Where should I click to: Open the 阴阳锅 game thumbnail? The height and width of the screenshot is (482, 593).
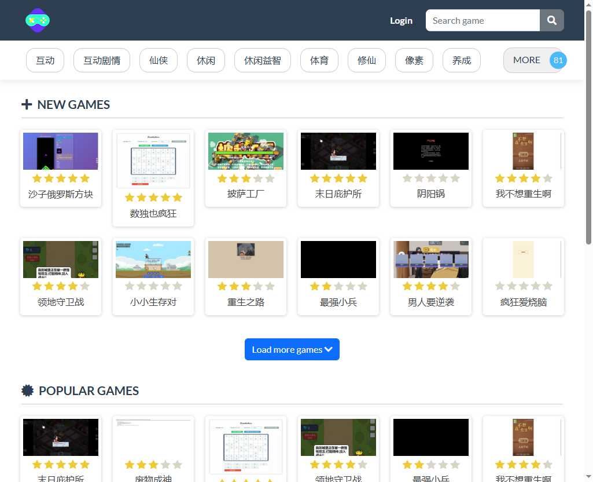(x=430, y=151)
